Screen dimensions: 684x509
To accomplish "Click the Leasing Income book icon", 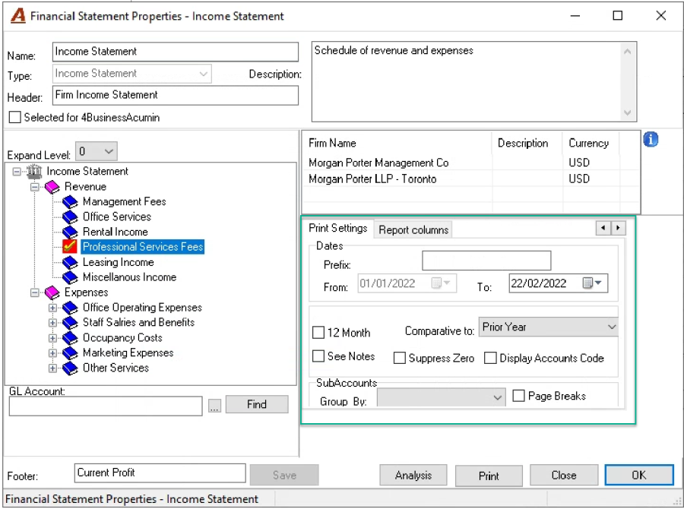I will [70, 262].
